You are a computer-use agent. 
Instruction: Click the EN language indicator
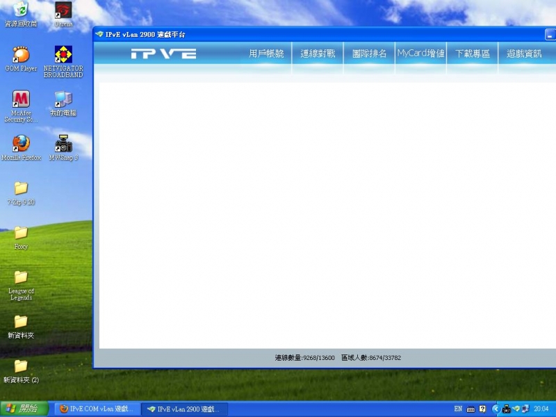(458, 409)
